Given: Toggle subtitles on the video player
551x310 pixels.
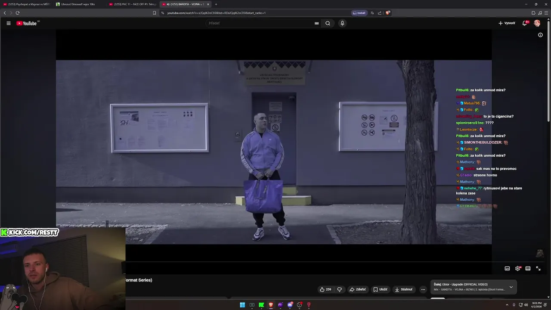Looking at the screenshot, I should [507, 268].
